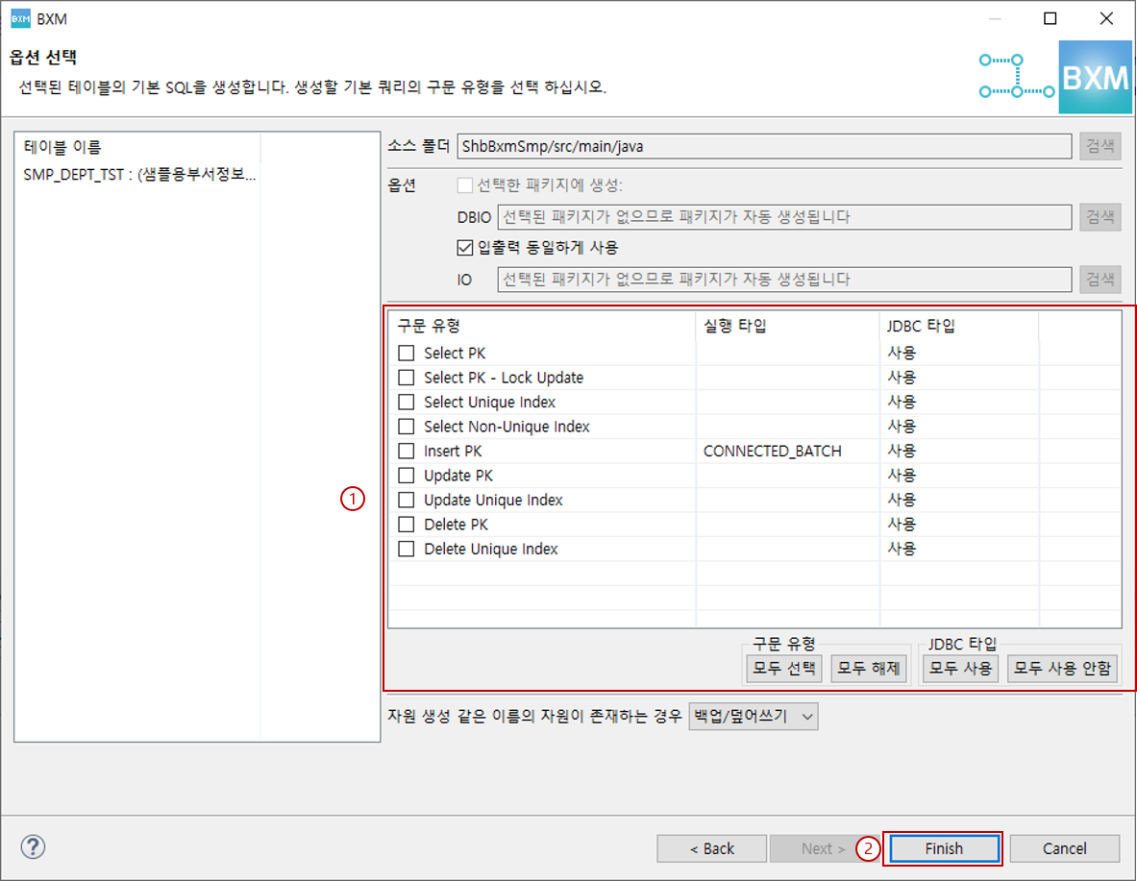The height and width of the screenshot is (881, 1137).
Task: Enable the Update Unique Index checkbox
Action: (405, 499)
